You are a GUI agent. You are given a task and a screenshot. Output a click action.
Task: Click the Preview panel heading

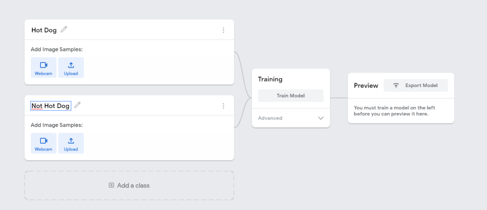(x=365, y=86)
